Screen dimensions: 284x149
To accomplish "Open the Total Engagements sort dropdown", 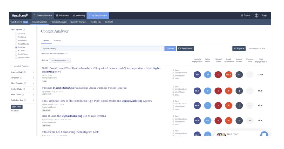I will (x=60, y=61).
